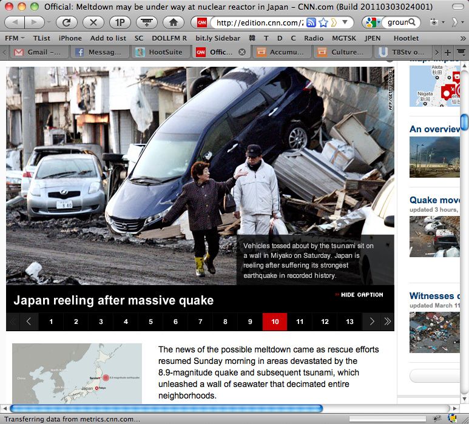Open the FFM bookmarks folder

pos(15,38)
